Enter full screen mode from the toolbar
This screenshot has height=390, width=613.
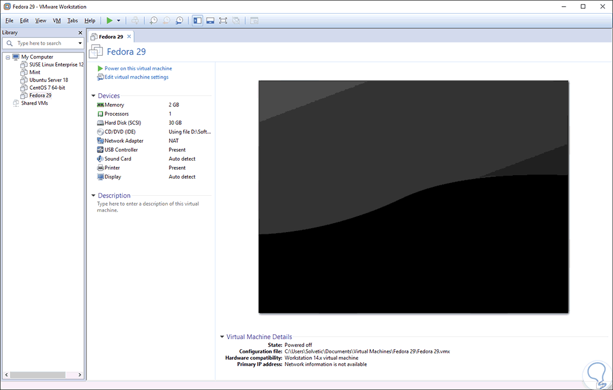point(222,20)
